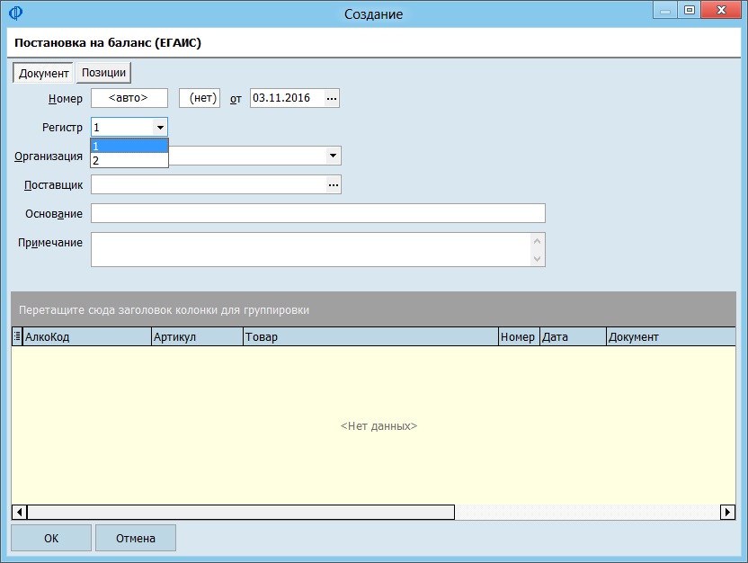Select option 1 in Регистр list
748x563 pixels.
pos(129,146)
